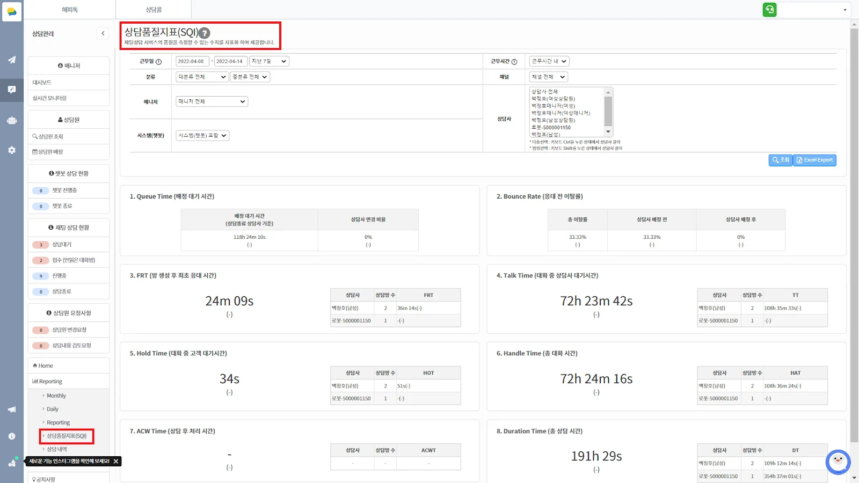The image size is (859, 483).
Task: Click the 조회 search button
Action: [781, 160]
